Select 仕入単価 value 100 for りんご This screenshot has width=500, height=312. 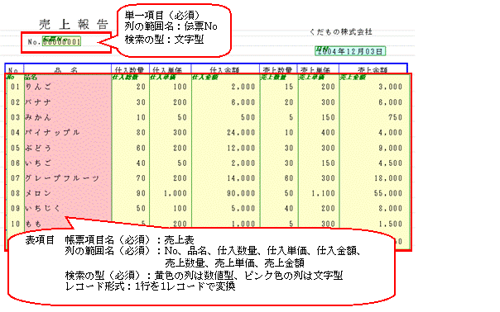[x=180, y=87]
